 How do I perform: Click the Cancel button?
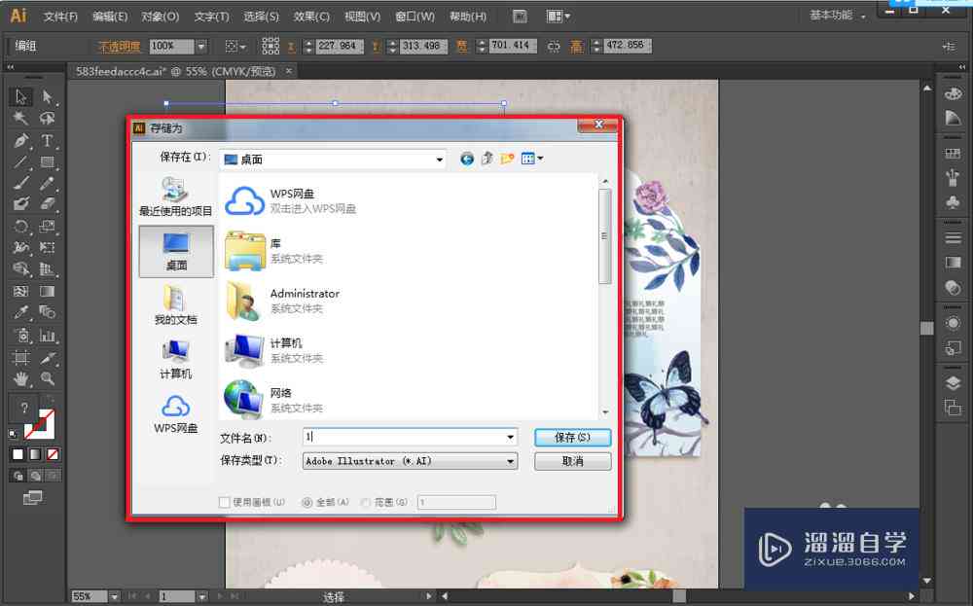pos(573,461)
